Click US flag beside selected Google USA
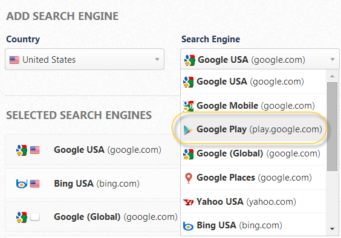 35,150
